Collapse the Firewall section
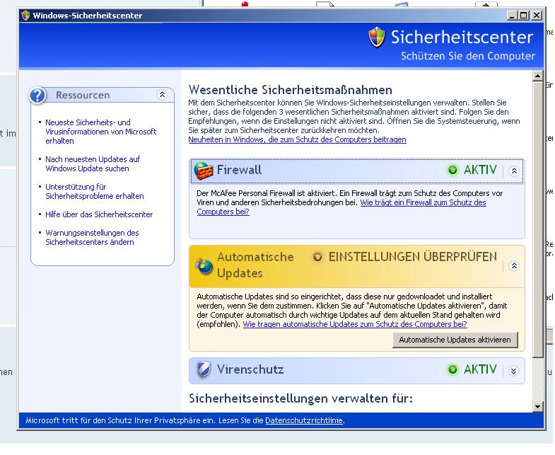Screen dimensions: 555x455 (514, 171)
